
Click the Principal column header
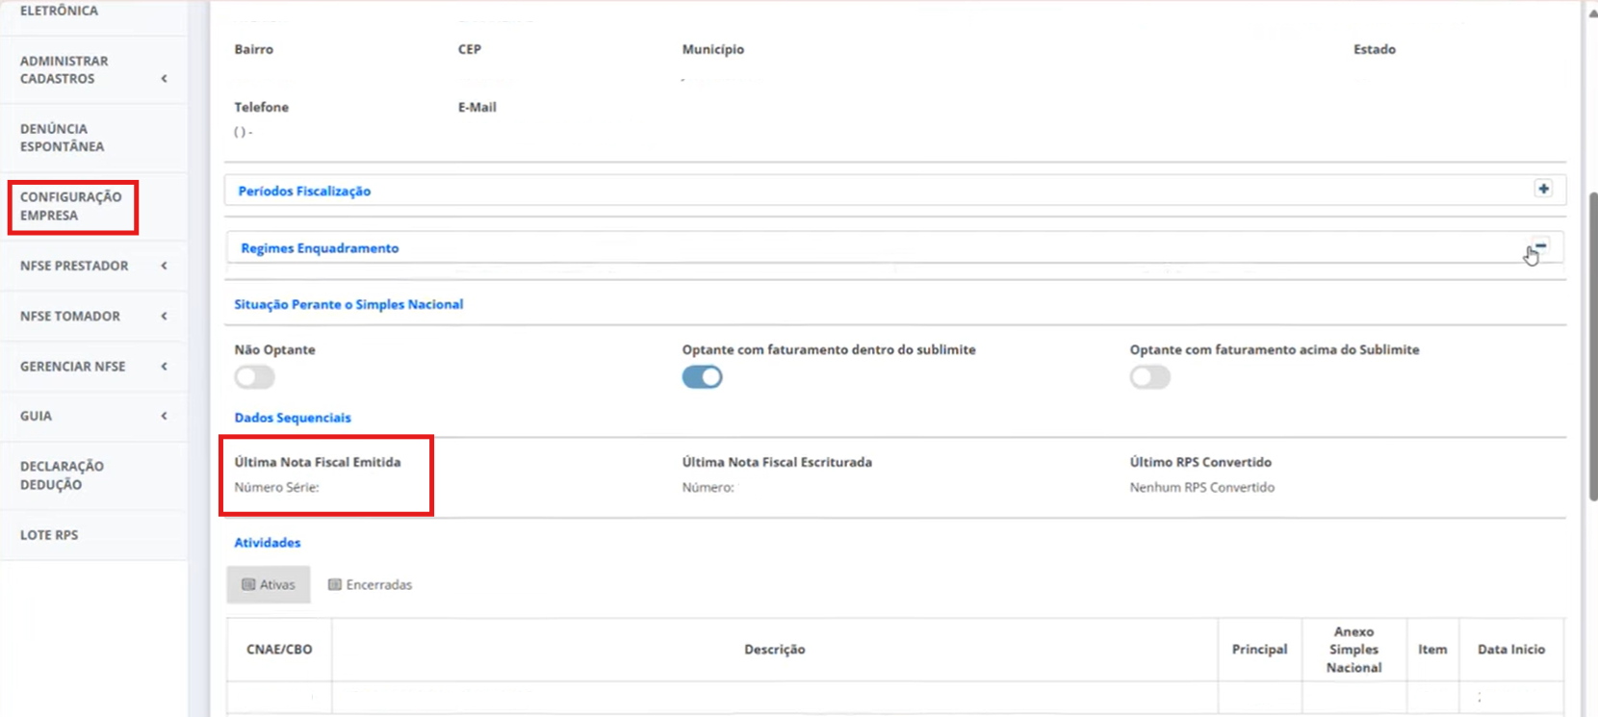coord(1259,650)
